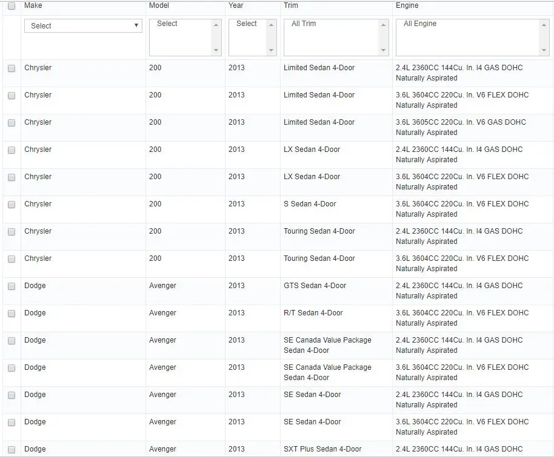This screenshot has height=457, width=554.
Task: Click 3.6L FLEX engine cell in S Sedan row
Action: point(462,209)
